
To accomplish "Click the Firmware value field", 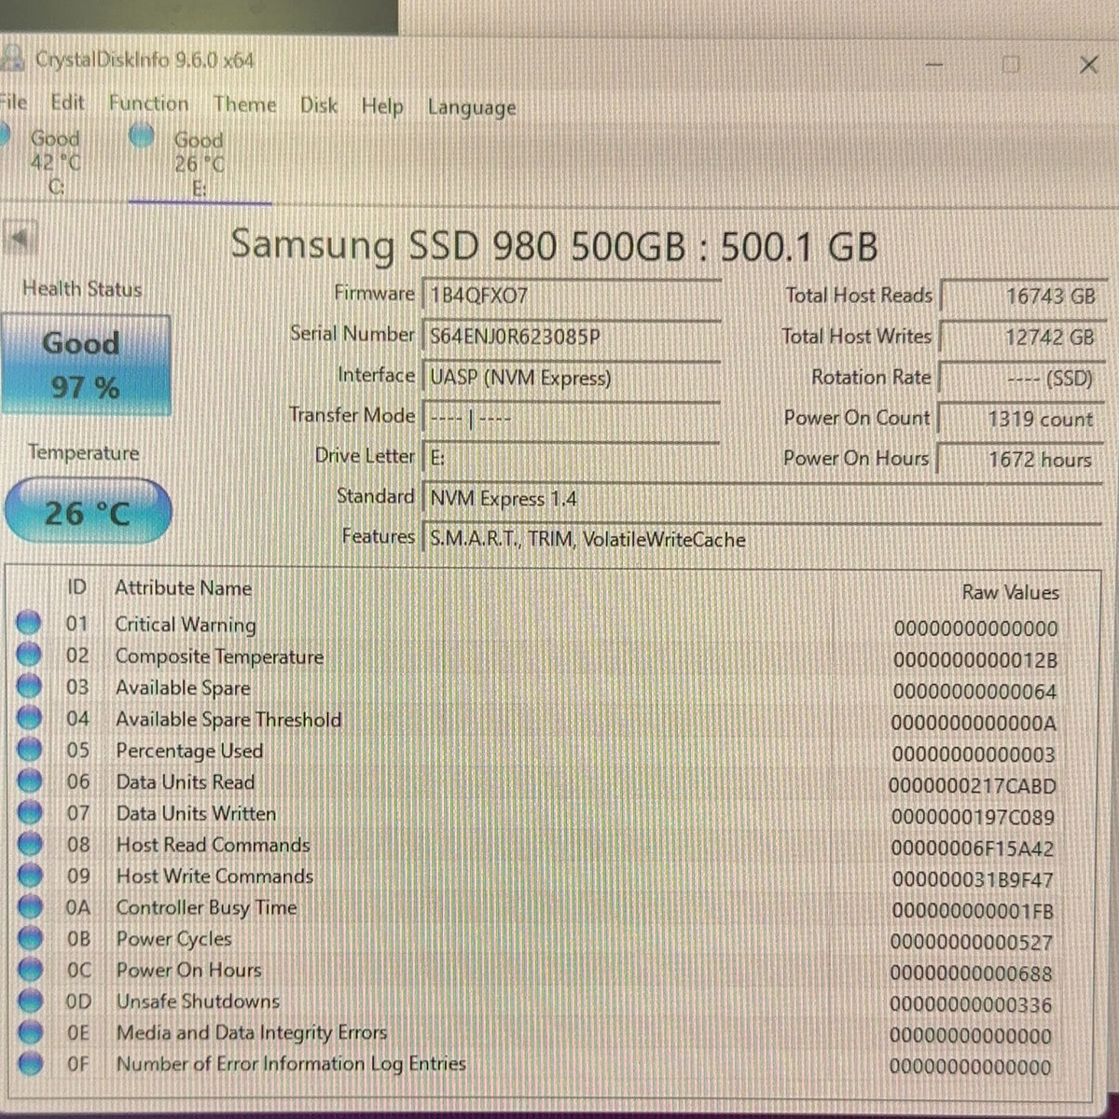I will click(572, 296).
